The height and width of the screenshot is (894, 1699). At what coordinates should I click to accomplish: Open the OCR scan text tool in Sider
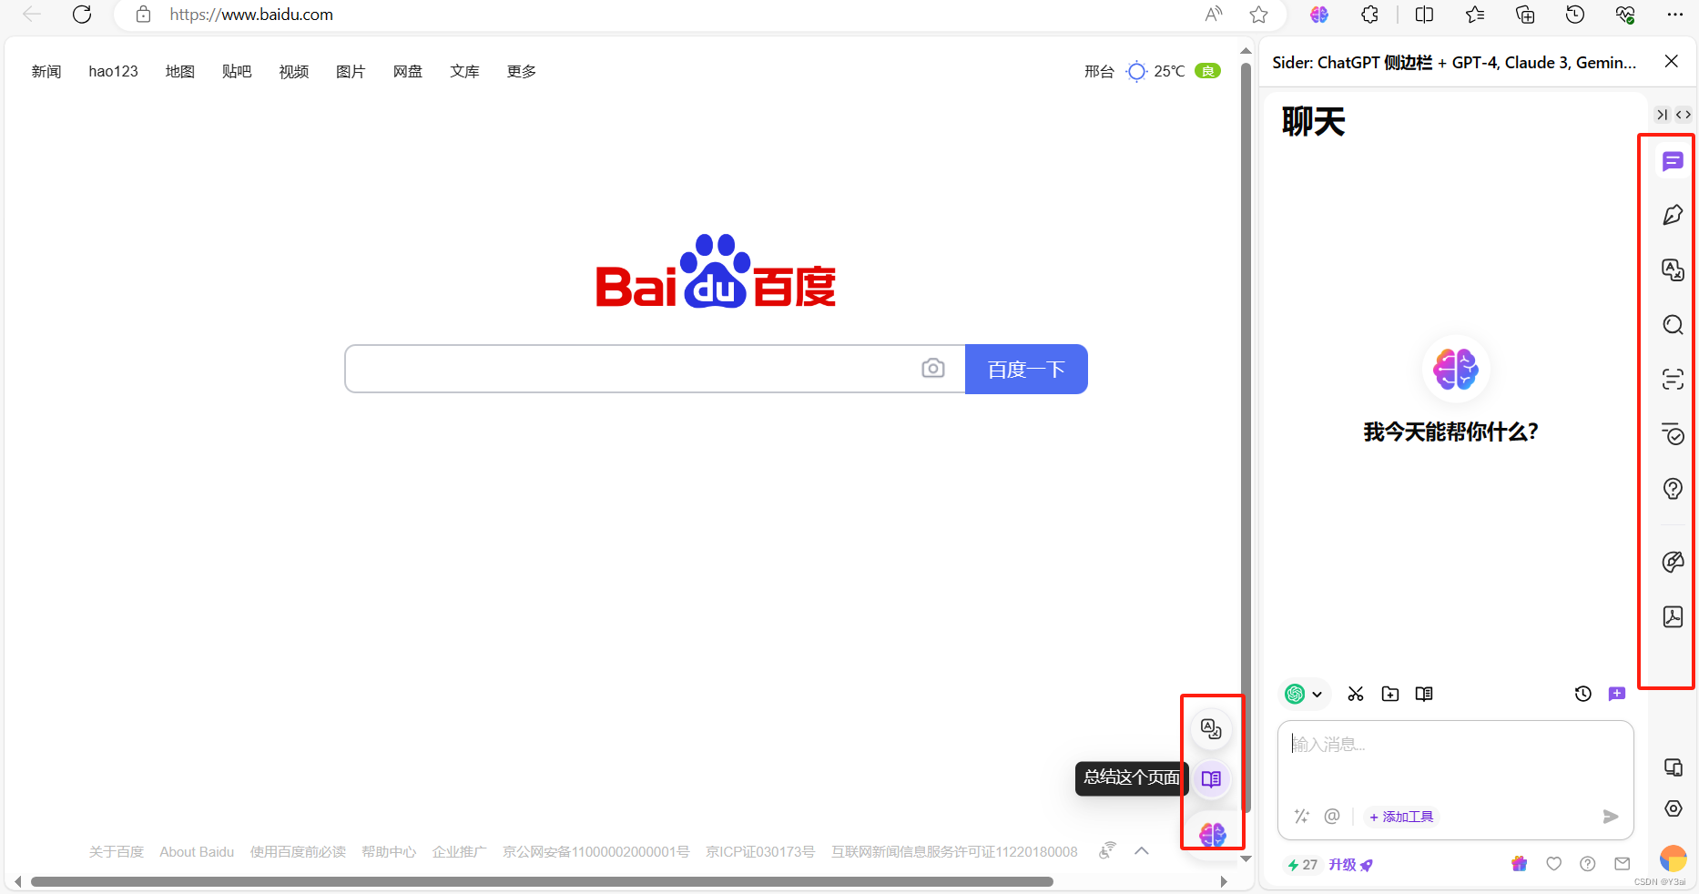[1673, 380]
